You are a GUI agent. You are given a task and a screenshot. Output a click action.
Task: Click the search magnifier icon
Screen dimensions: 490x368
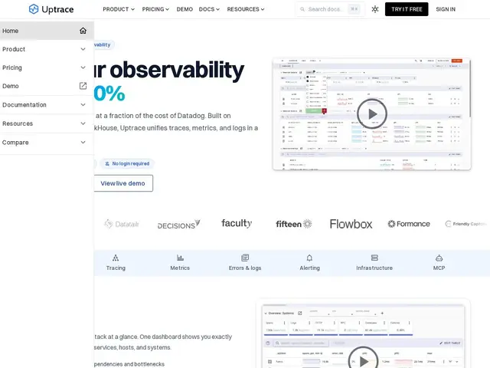(x=302, y=9)
